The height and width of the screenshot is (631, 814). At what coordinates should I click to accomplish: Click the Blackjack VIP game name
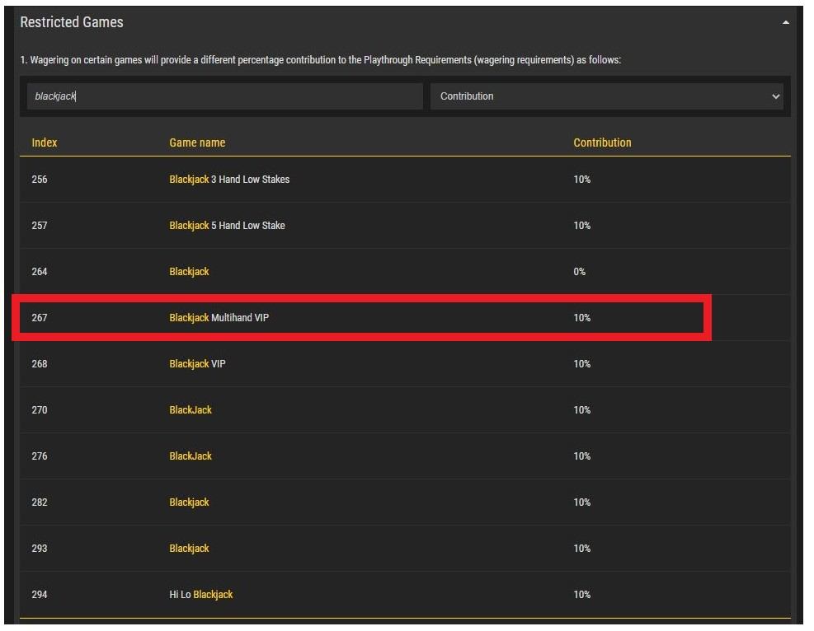tap(197, 364)
